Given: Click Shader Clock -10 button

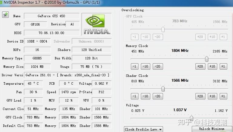Looking at the screenshot, I should 145,96.
